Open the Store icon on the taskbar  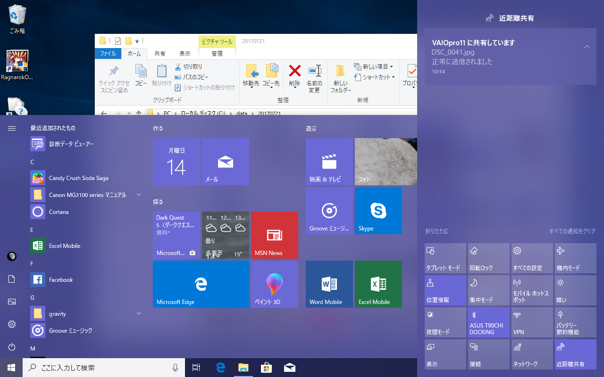click(266, 368)
